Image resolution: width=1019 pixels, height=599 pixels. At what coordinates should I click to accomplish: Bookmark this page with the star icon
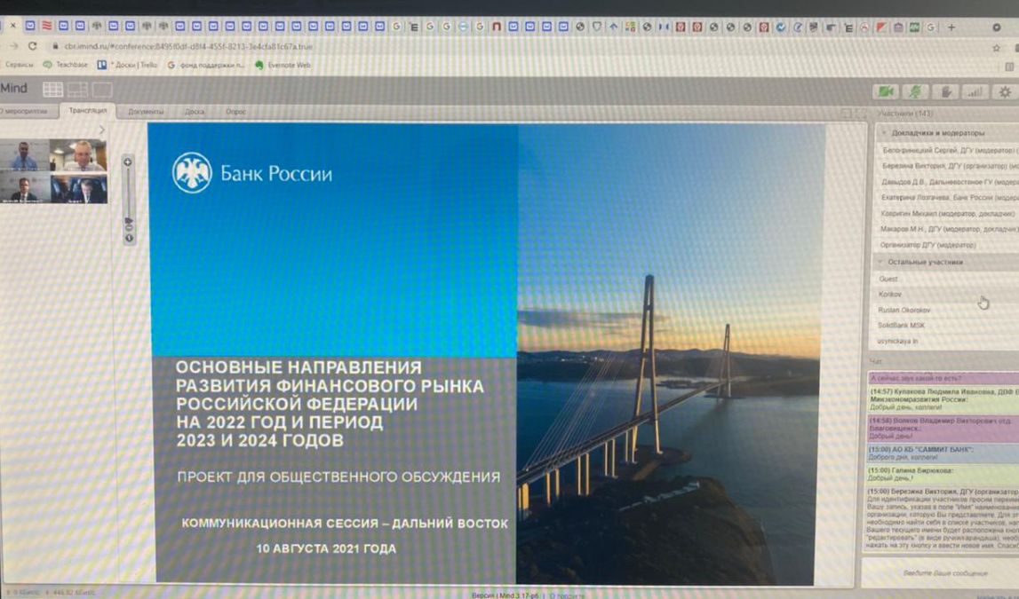[996, 47]
